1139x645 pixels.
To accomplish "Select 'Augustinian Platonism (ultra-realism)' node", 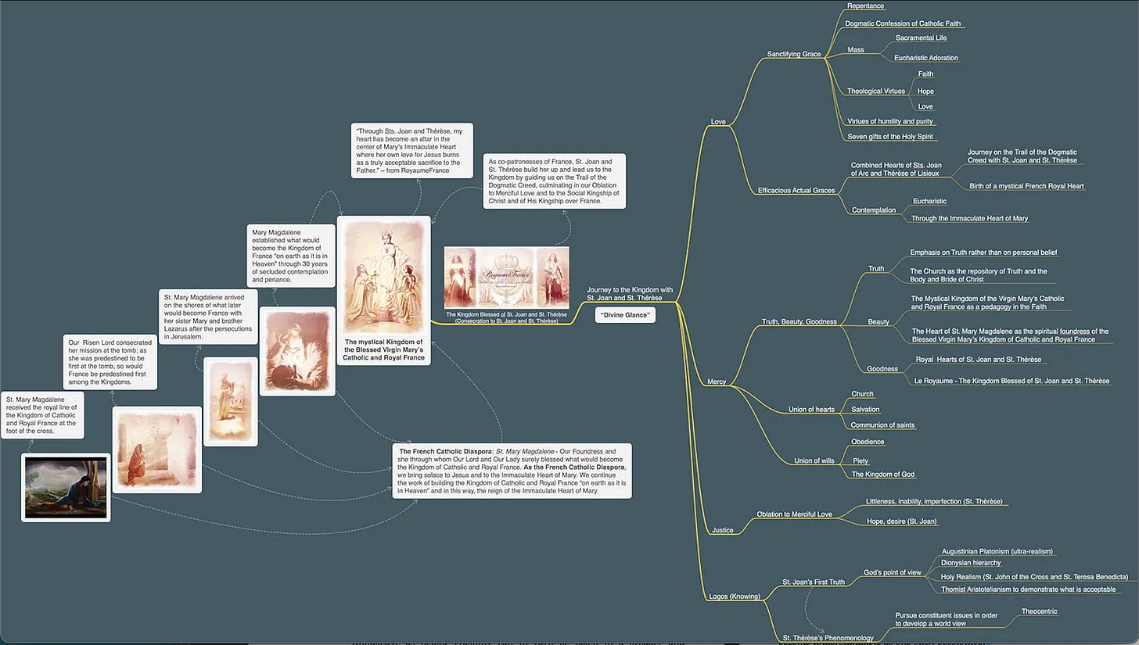I will [x=997, y=551].
